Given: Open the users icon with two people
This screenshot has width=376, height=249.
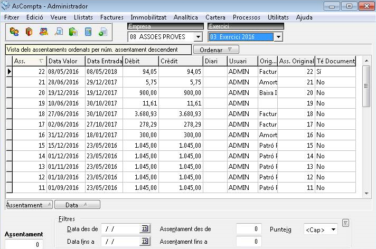Looking at the screenshot, I should [x=14, y=32].
